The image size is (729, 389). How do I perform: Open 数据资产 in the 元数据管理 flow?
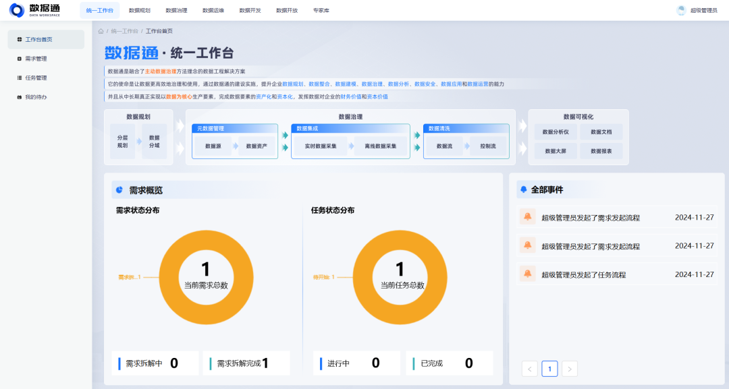(256, 144)
